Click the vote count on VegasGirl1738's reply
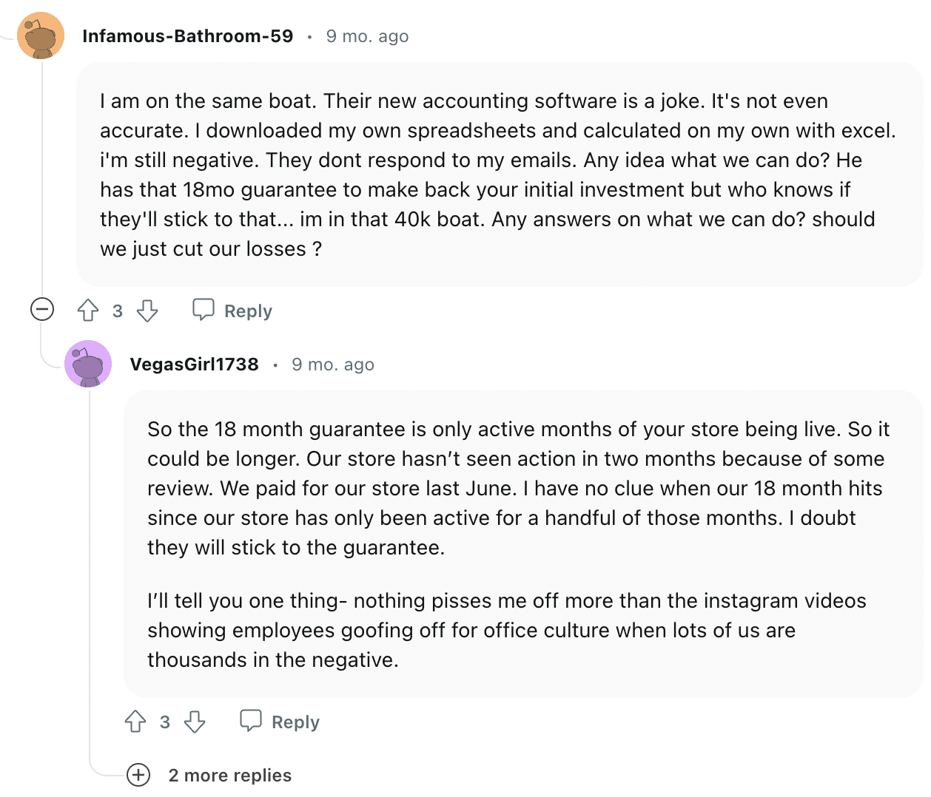931x797 pixels. pos(165,722)
